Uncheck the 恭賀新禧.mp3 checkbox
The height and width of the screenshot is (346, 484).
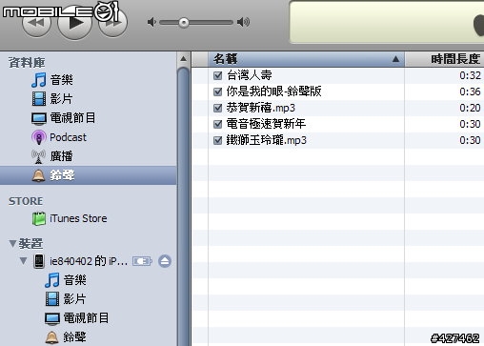click(x=218, y=108)
